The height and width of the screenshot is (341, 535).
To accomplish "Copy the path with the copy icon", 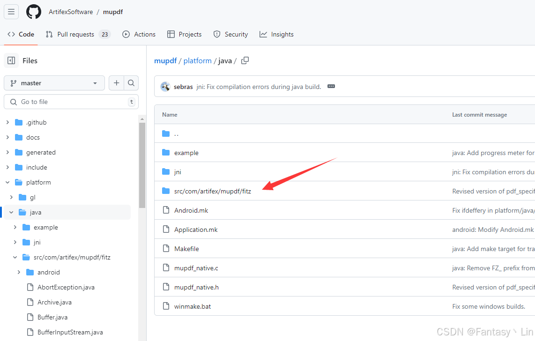I will (x=245, y=61).
